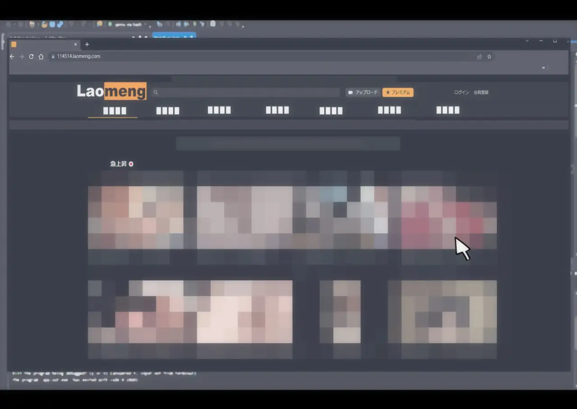This screenshot has height=409, width=577.
Task: Expand the bookmarks overflow chevron
Action: coord(543,68)
